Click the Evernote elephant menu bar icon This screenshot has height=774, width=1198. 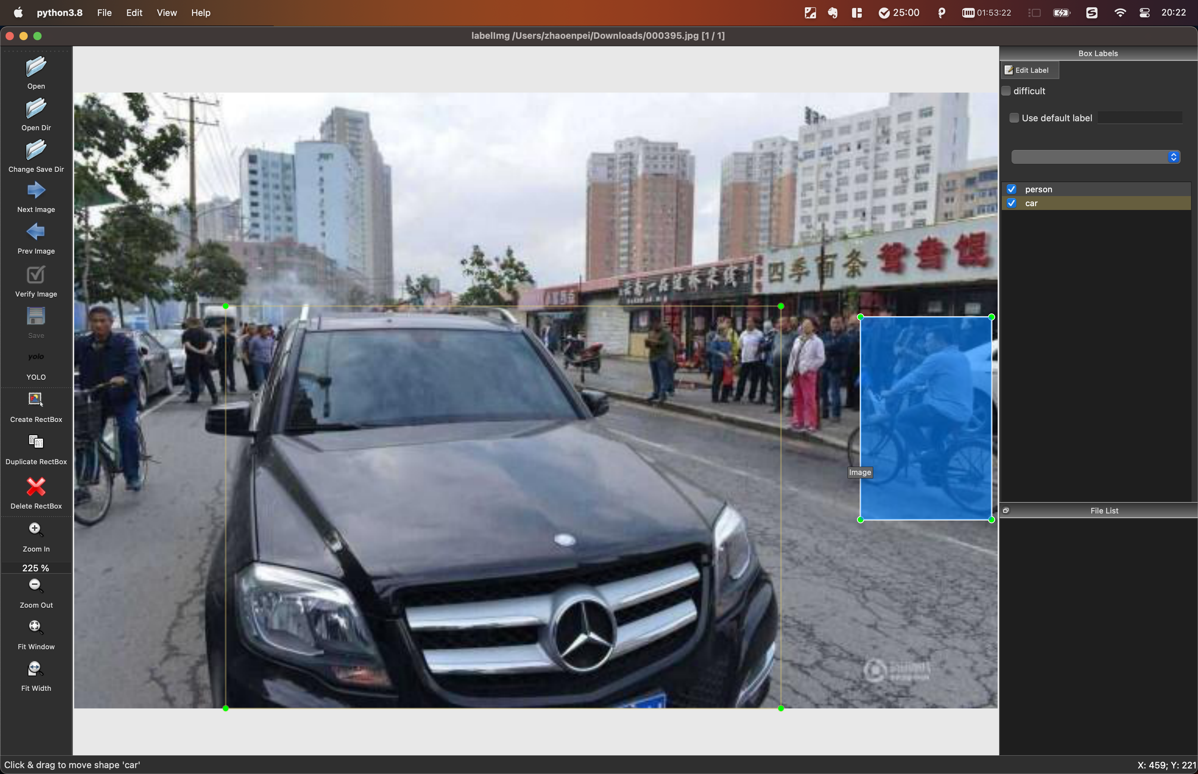(833, 12)
